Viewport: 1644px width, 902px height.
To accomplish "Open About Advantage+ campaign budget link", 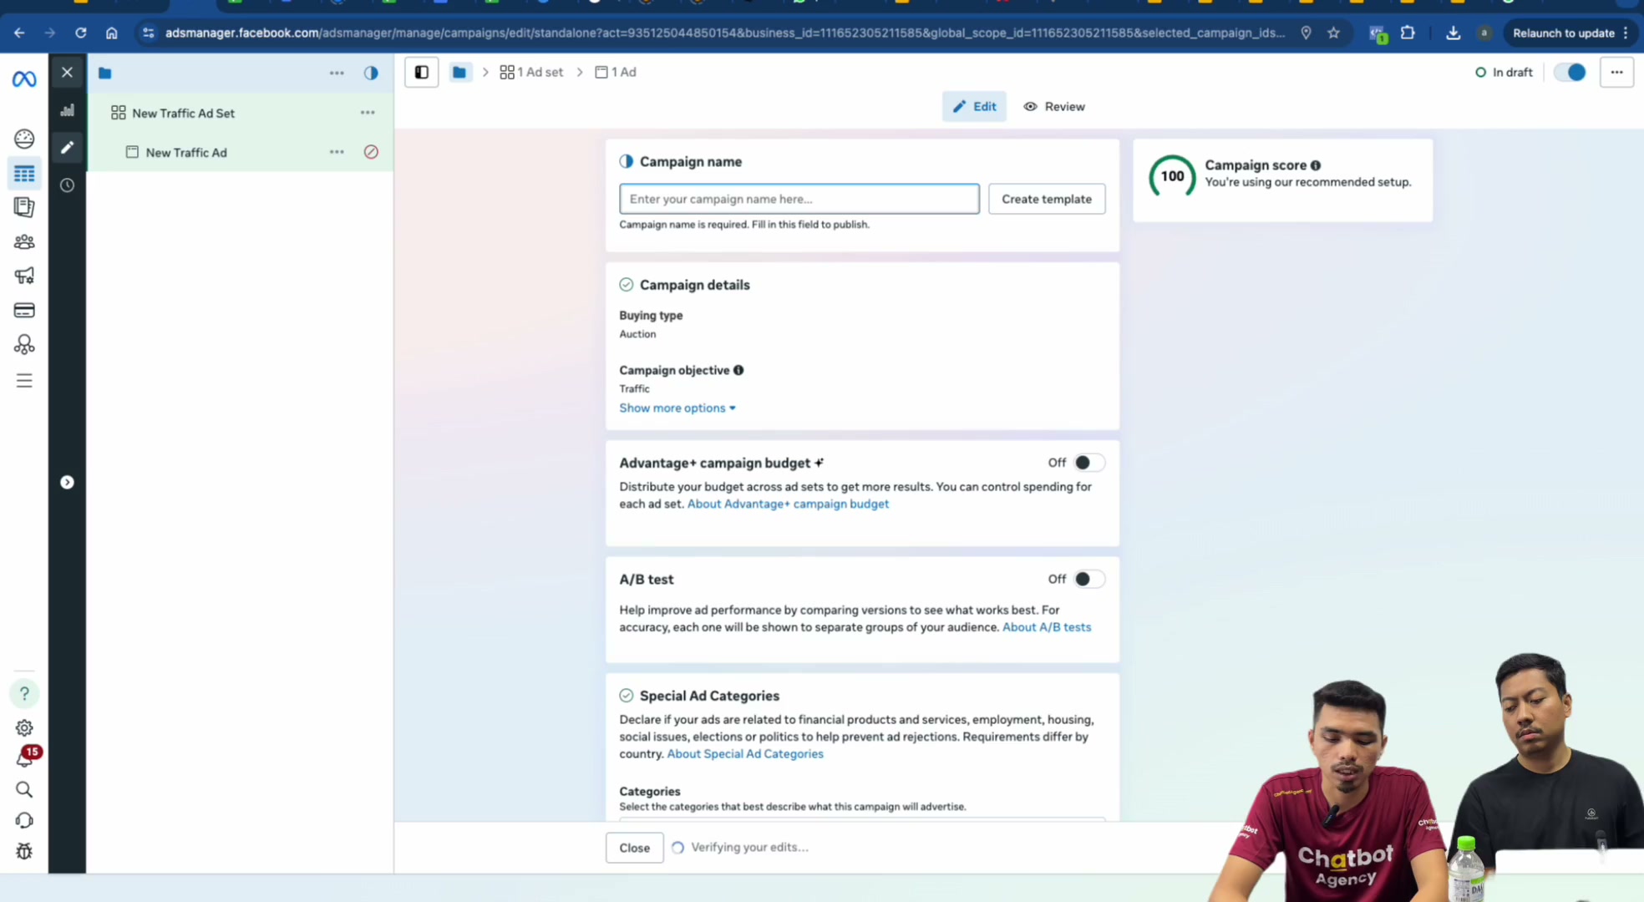I will [788, 504].
